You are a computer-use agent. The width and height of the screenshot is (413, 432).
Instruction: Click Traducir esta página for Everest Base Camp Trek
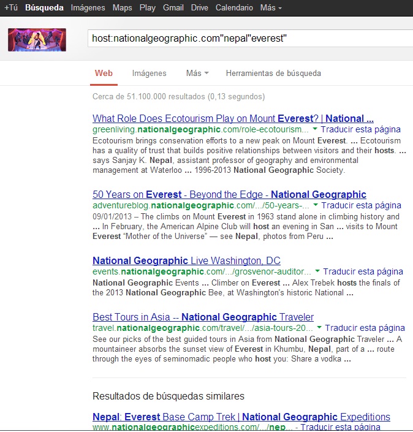click(x=340, y=427)
